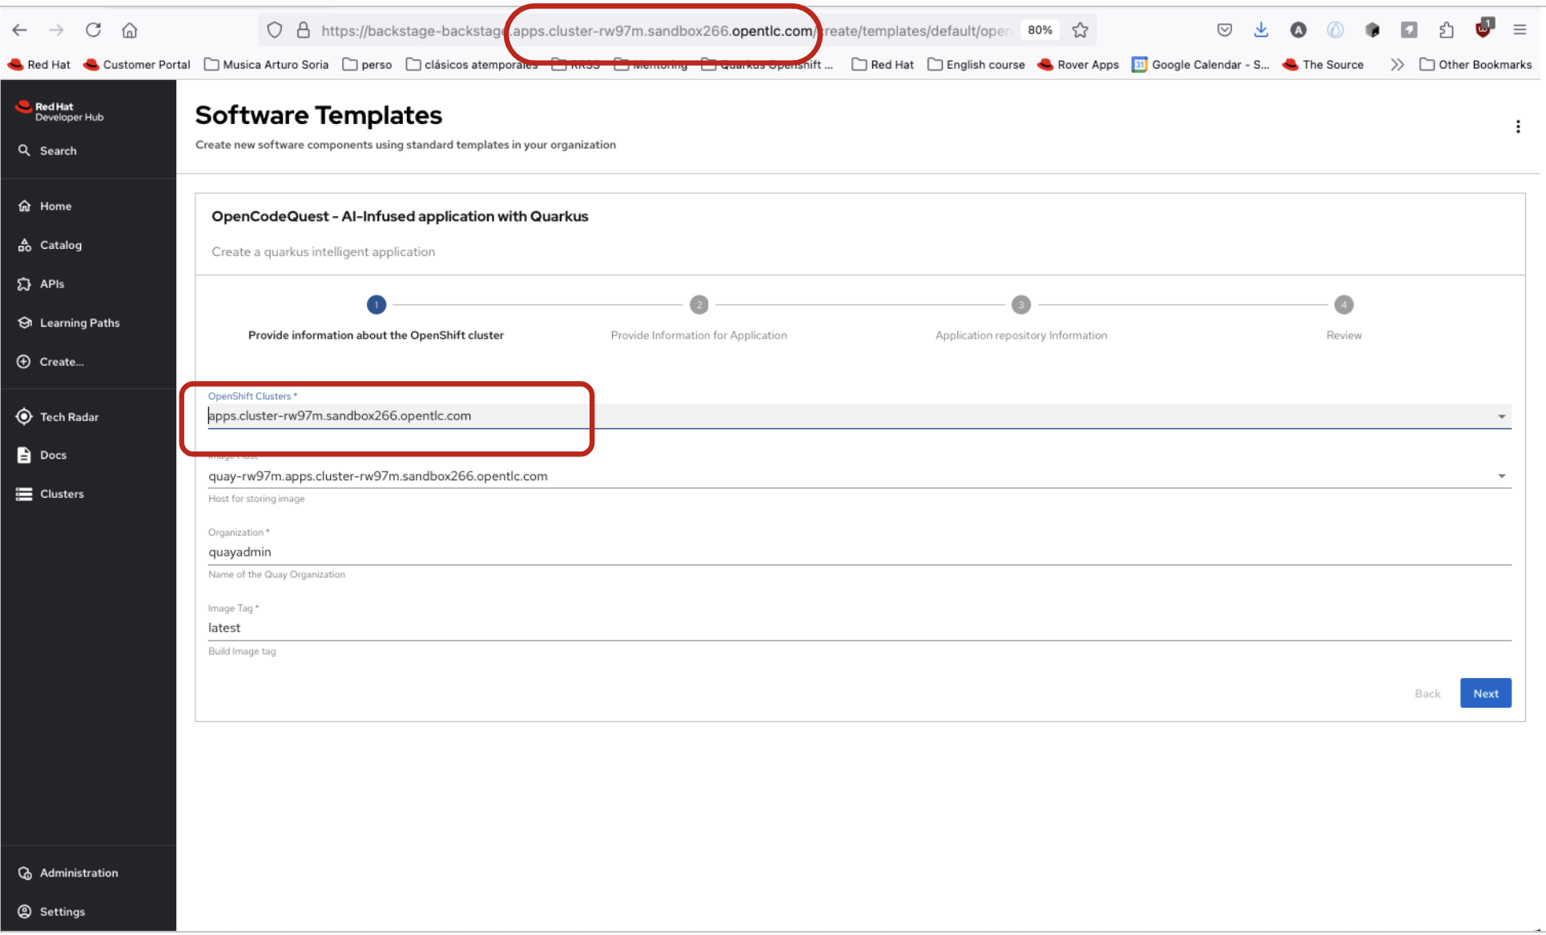Go to the browser home page
The width and height of the screenshot is (1546, 935).
130,30
